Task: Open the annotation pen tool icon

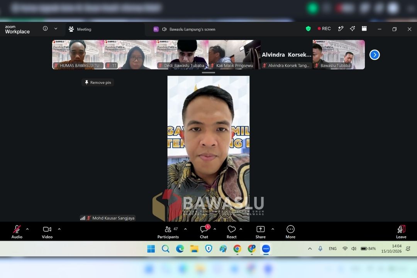Action: [341, 29]
